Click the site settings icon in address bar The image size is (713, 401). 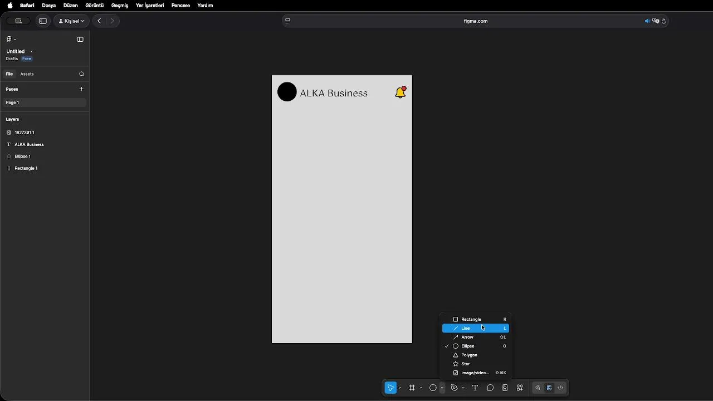coord(287,21)
